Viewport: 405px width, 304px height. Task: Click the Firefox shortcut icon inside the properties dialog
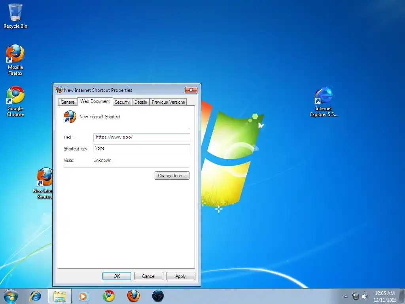pyautogui.click(x=70, y=117)
